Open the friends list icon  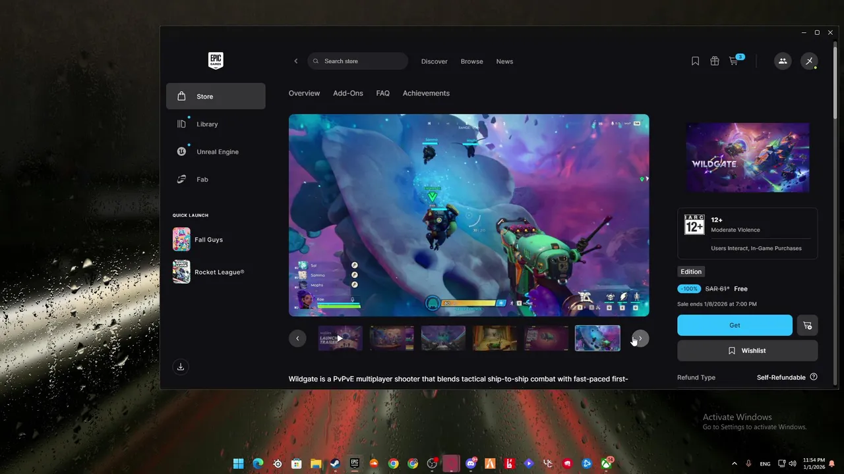coord(783,61)
